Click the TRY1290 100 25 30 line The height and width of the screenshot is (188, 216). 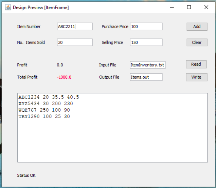coord(44,116)
